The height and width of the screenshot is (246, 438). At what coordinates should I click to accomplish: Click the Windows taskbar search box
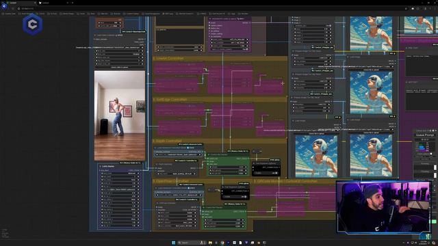pyautogui.click(x=192, y=243)
